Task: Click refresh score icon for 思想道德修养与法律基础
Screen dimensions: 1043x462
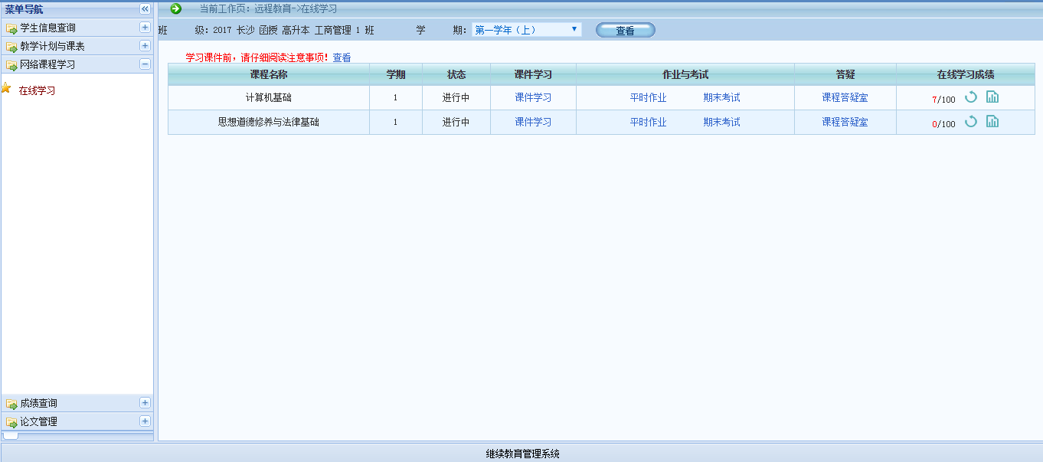Action: [x=970, y=122]
